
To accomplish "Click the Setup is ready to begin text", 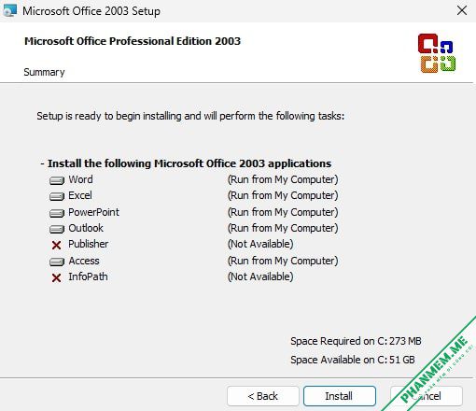I will 190,116.
